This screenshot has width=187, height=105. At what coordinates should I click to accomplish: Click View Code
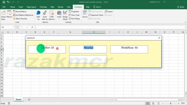coord(74,15)
